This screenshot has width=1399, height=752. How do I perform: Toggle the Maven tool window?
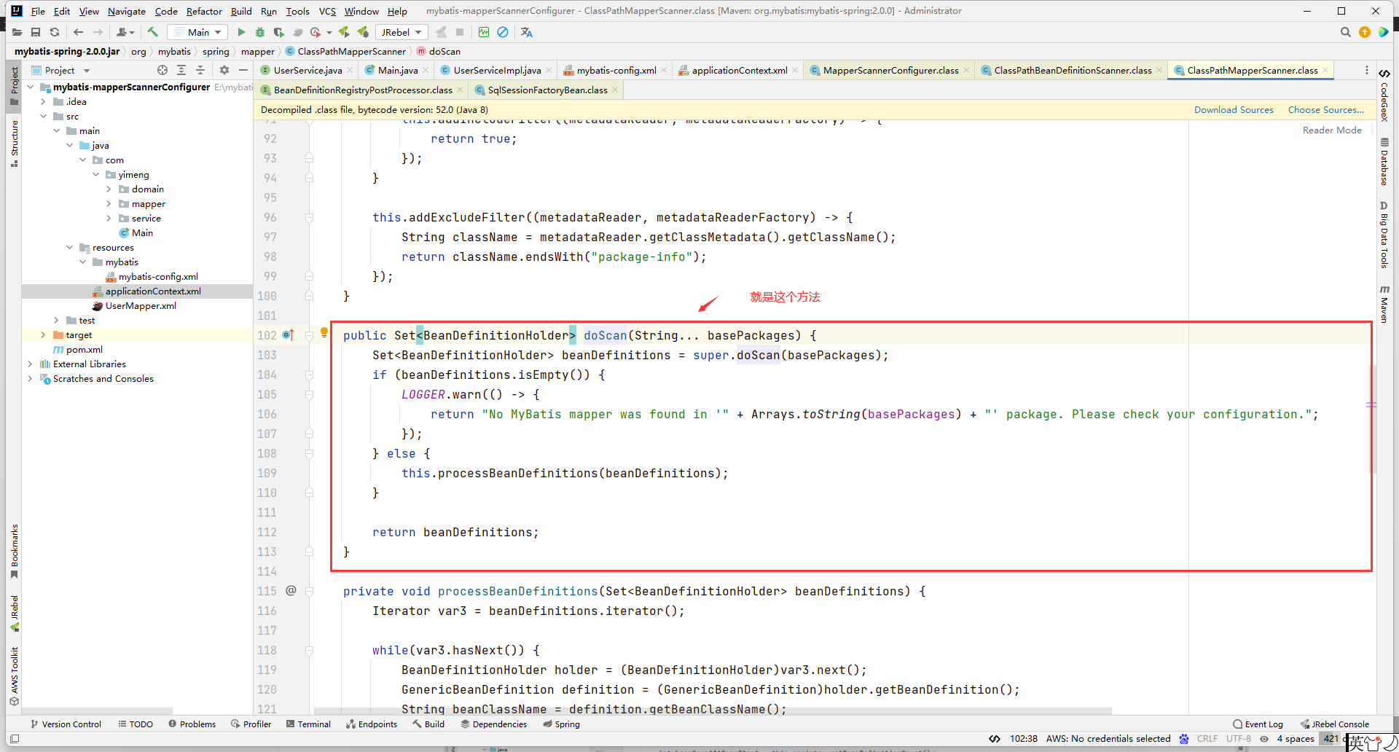pos(1384,304)
